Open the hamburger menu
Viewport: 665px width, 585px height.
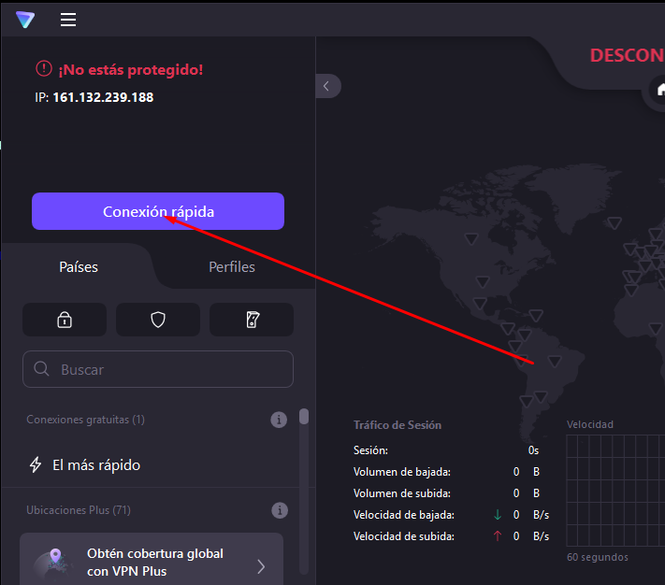pos(68,20)
